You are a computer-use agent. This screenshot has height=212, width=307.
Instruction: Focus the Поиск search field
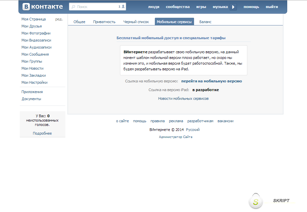pyautogui.click(x=98, y=7)
